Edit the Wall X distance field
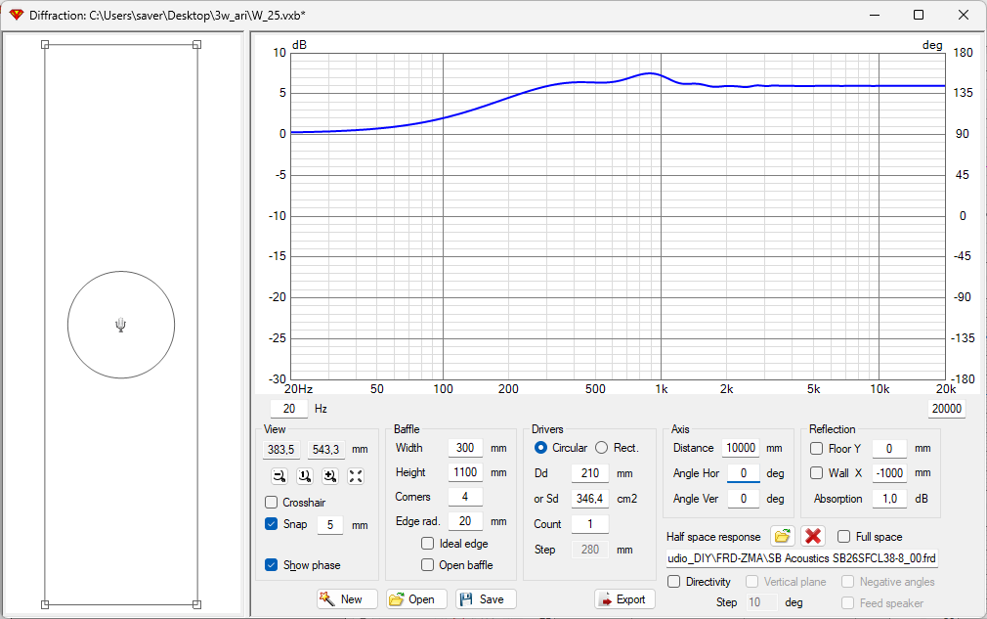This screenshot has width=987, height=619. [x=889, y=473]
